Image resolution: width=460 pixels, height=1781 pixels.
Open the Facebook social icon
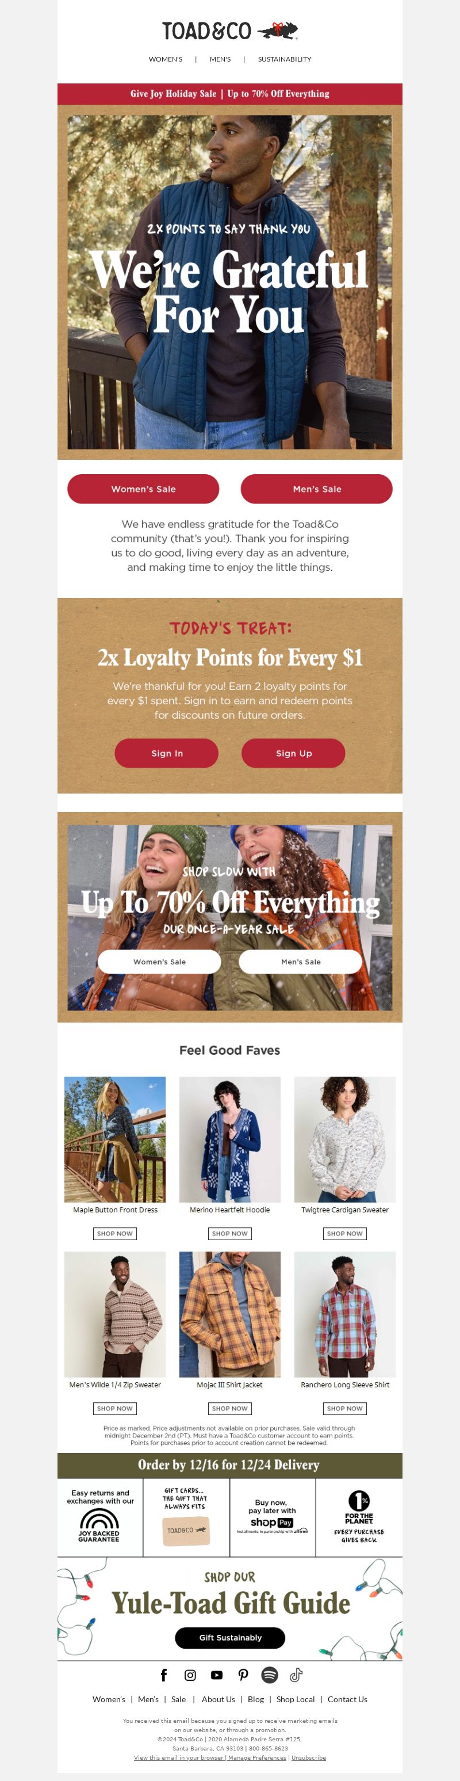[x=164, y=1675]
